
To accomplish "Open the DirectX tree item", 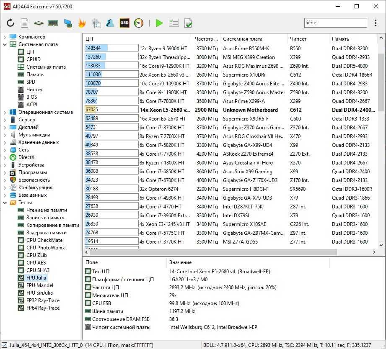I will point(26,157).
